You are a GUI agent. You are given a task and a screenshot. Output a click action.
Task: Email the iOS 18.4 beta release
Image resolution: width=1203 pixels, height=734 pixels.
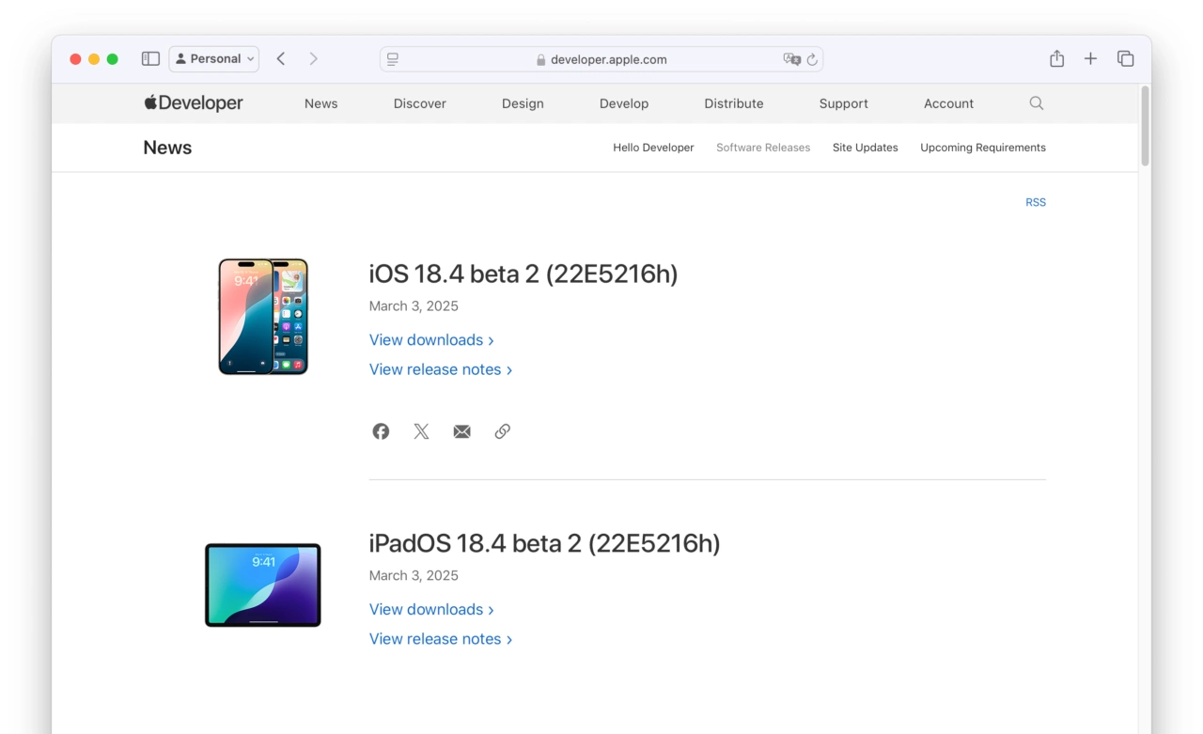point(461,431)
